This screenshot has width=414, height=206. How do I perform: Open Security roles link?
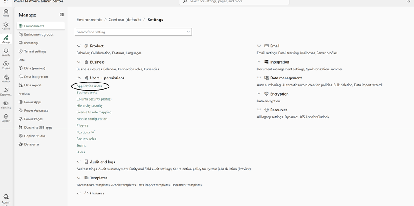click(86, 139)
